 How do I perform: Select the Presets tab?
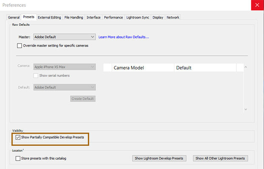pos(28,17)
